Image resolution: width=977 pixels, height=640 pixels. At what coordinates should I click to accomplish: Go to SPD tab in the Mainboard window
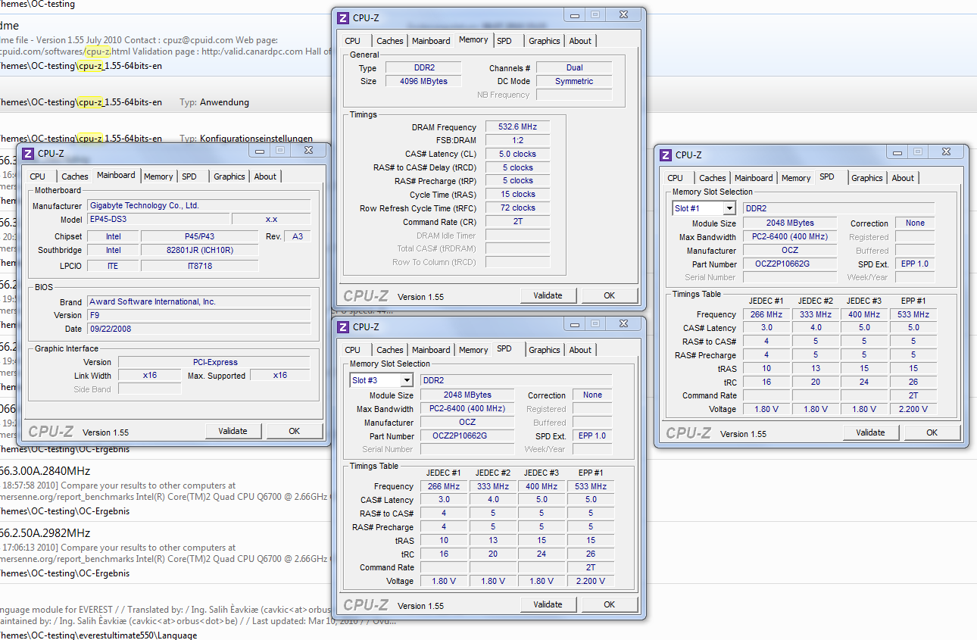point(189,176)
